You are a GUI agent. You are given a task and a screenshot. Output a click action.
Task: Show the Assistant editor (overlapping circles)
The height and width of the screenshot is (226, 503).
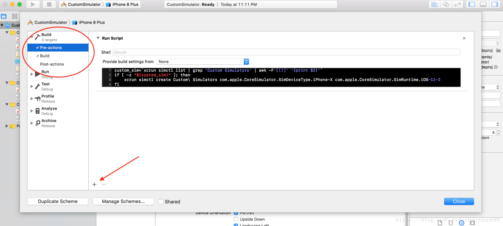click(446, 4)
